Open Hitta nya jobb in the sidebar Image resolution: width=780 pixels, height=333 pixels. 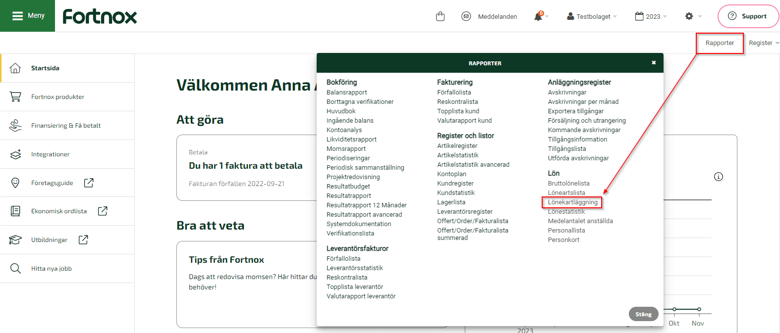[67, 268]
